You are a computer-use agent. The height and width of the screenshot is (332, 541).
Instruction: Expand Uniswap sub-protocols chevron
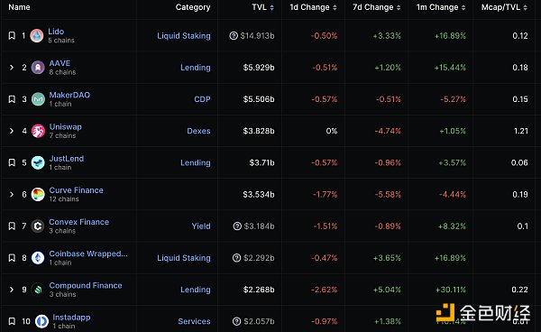pos(12,131)
